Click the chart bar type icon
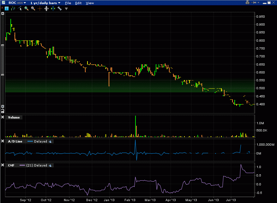The height and width of the screenshot is (203, 277). [14, 9]
